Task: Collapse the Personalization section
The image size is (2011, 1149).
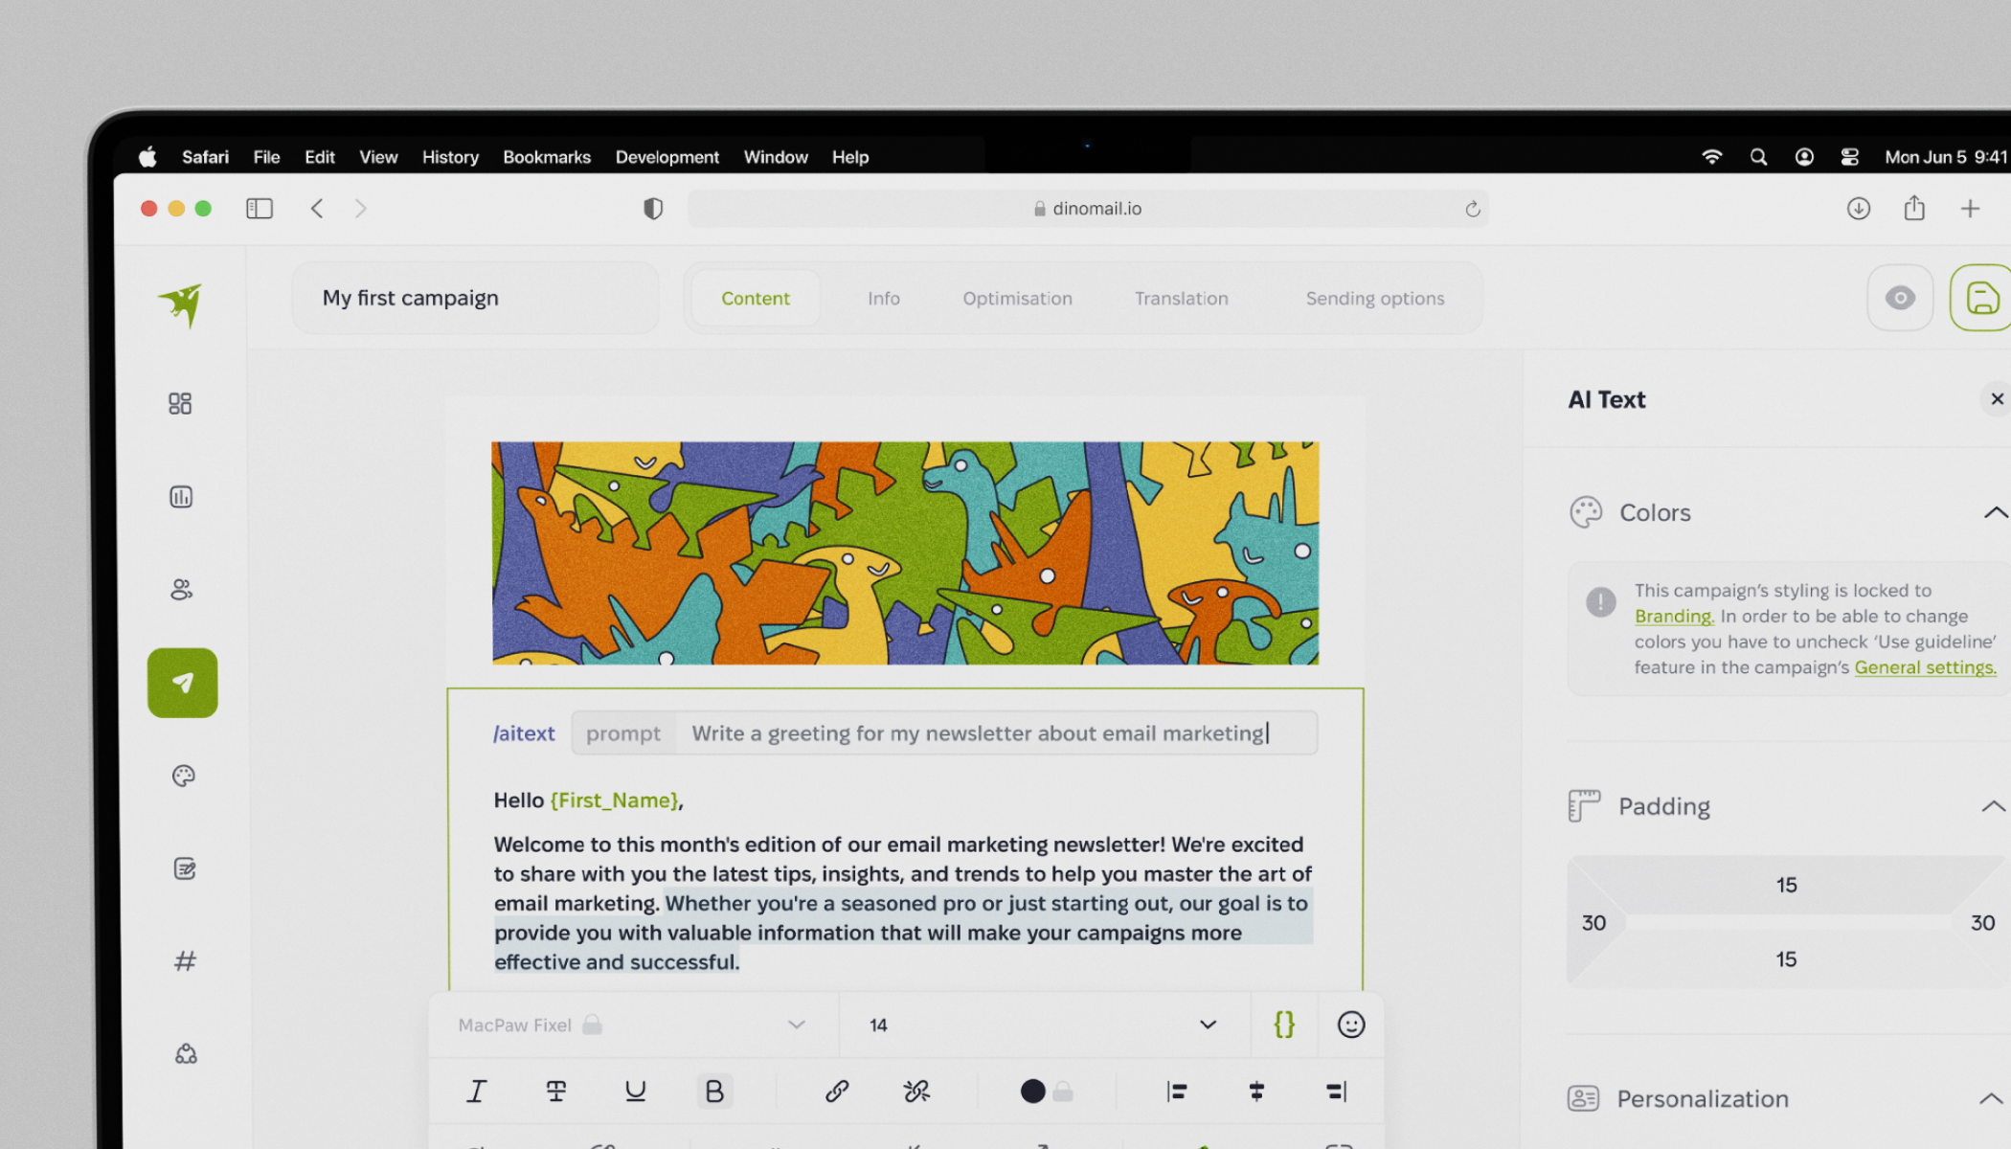Action: click(1991, 1098)
